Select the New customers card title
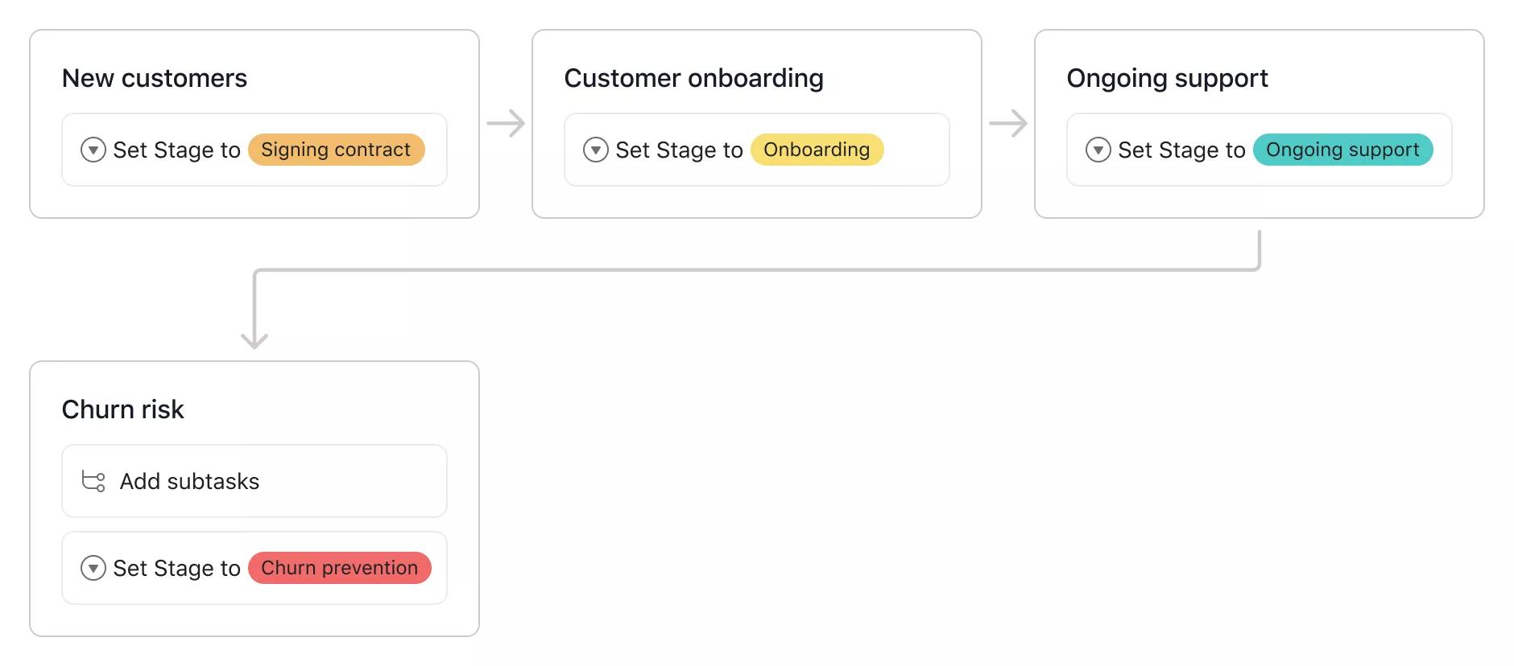Image resolution: width=1514 pixels, height=666 pixels. pos(155,78)
